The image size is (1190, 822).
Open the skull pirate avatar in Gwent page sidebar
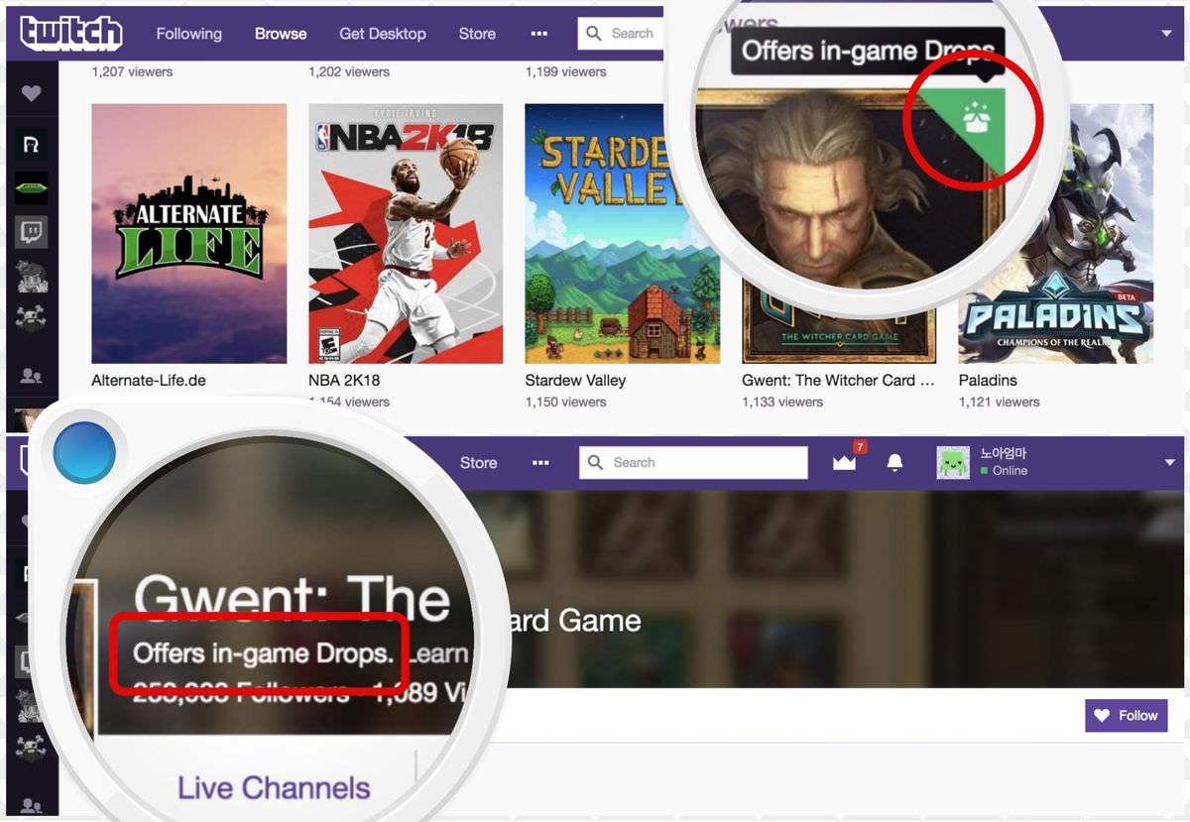pos(32,749)
